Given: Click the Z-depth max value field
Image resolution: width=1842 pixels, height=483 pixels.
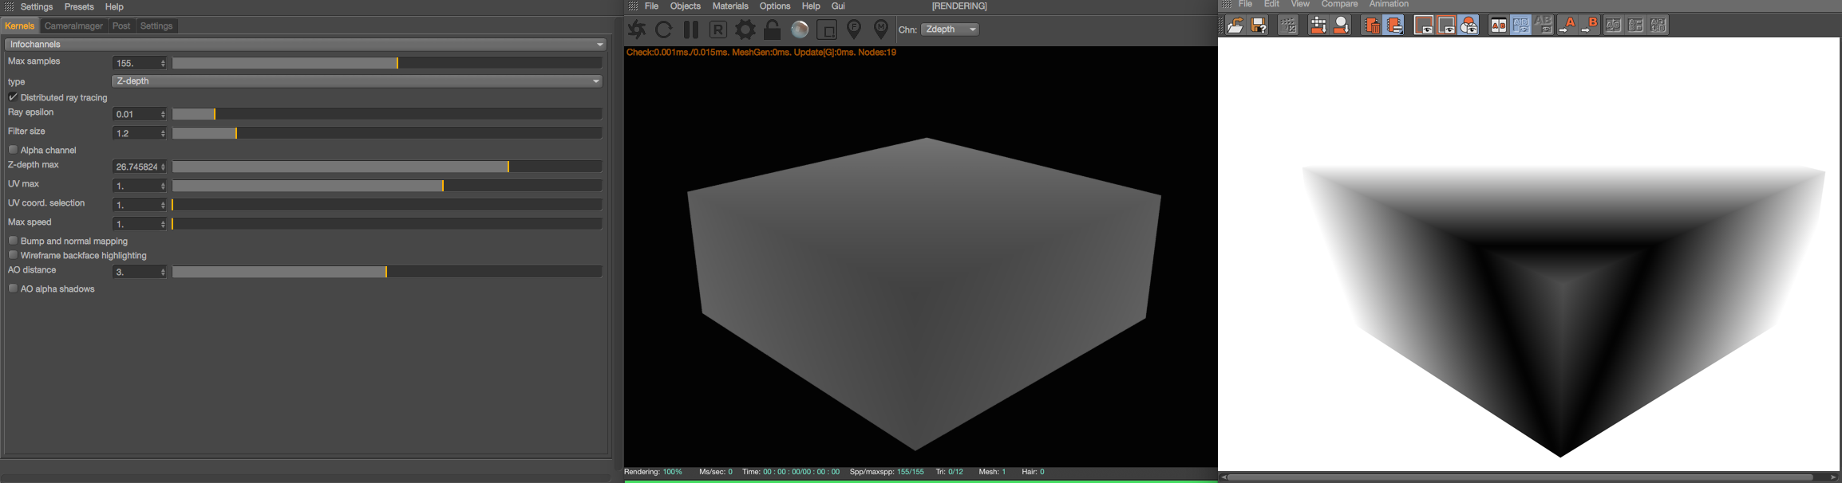Looking at the screenshot, I should pos(136,167).
